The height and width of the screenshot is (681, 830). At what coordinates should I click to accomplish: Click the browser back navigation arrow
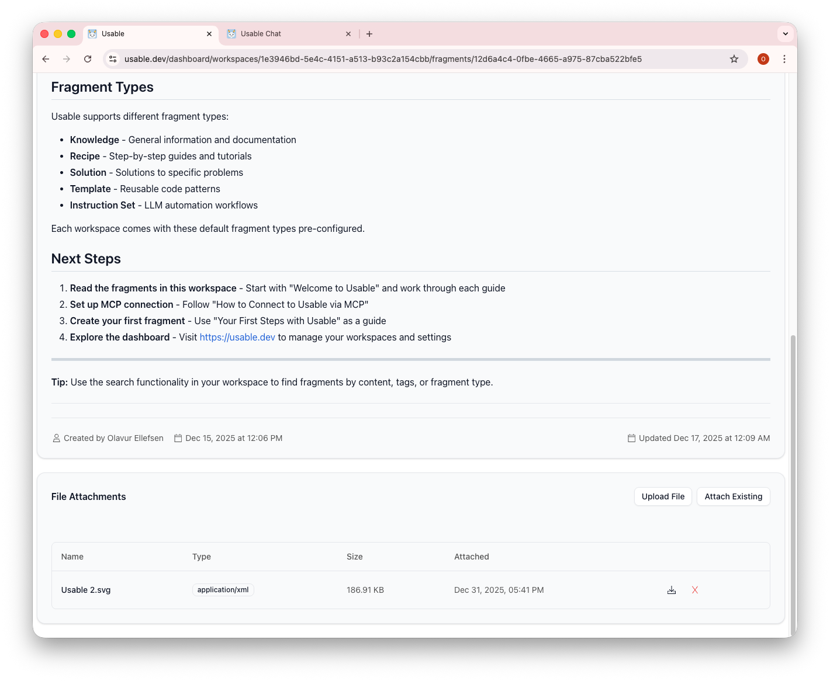pos(46,59)
